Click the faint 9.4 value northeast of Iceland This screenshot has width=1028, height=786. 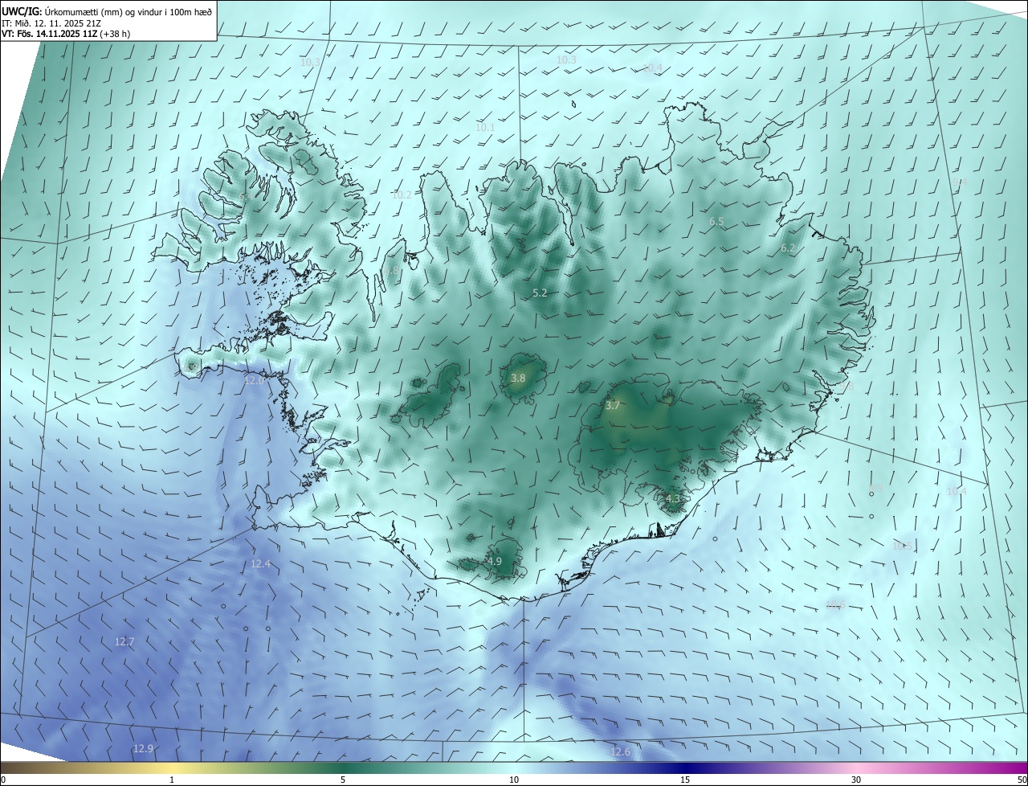click(x=960, y=183)
